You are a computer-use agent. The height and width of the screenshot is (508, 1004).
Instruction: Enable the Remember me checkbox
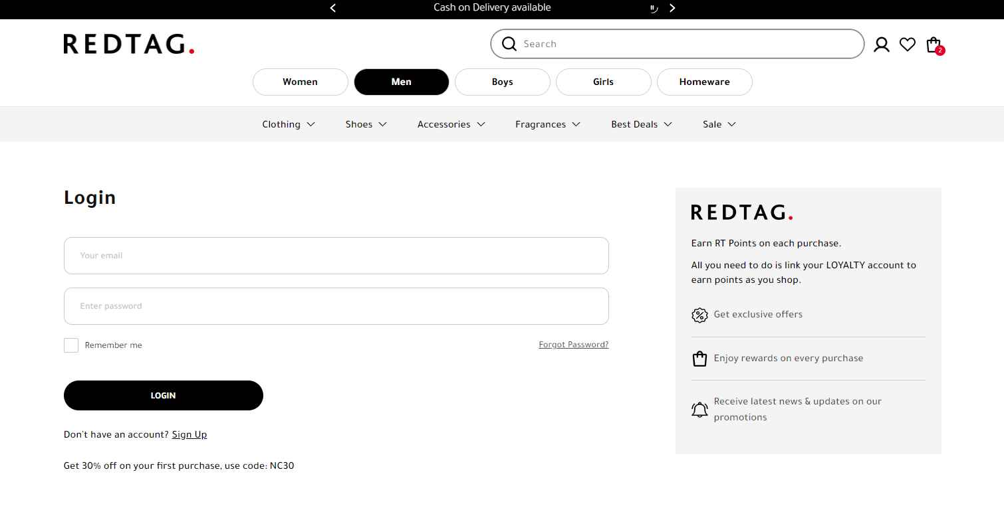point(71,345)
